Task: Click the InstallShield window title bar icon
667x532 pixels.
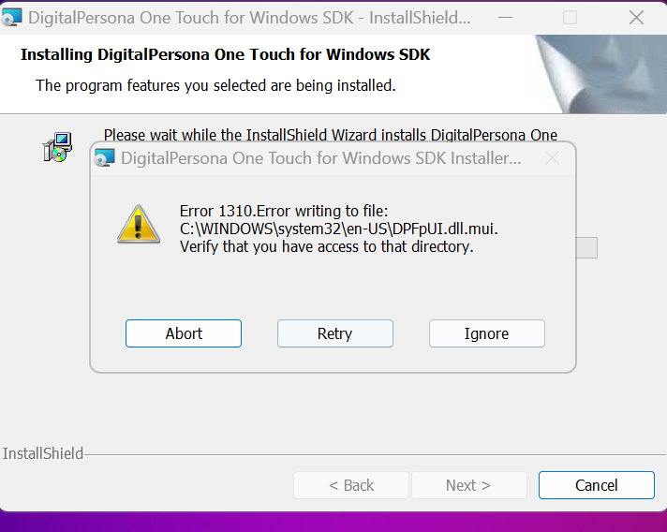Action: [11, 17]
